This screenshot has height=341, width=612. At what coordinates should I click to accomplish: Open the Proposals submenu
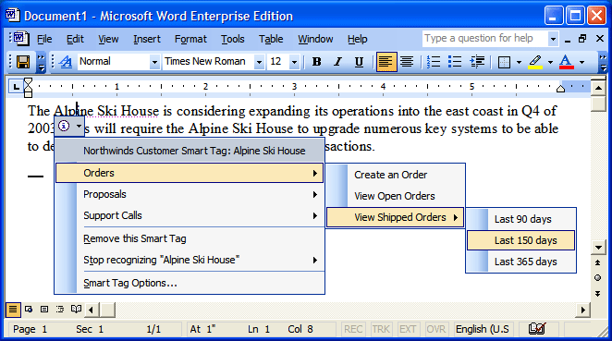tap(190, 194)
